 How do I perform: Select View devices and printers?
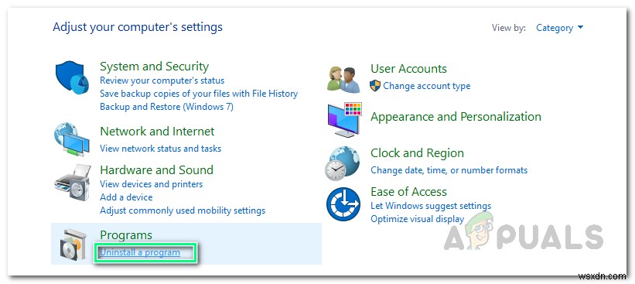(x=151, y=184)
